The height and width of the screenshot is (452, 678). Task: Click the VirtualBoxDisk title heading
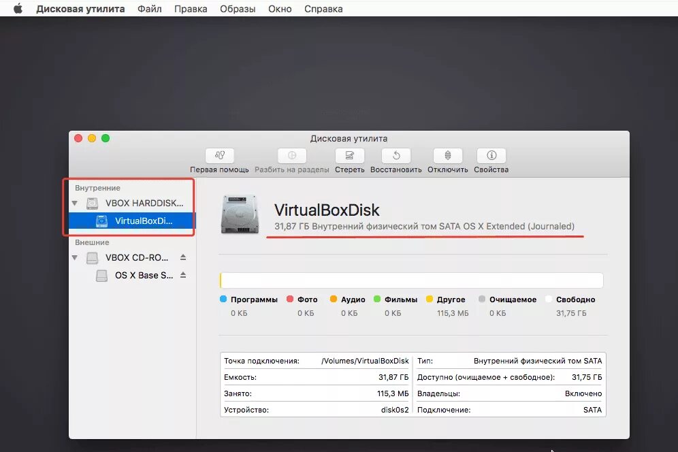click(327, 210)
